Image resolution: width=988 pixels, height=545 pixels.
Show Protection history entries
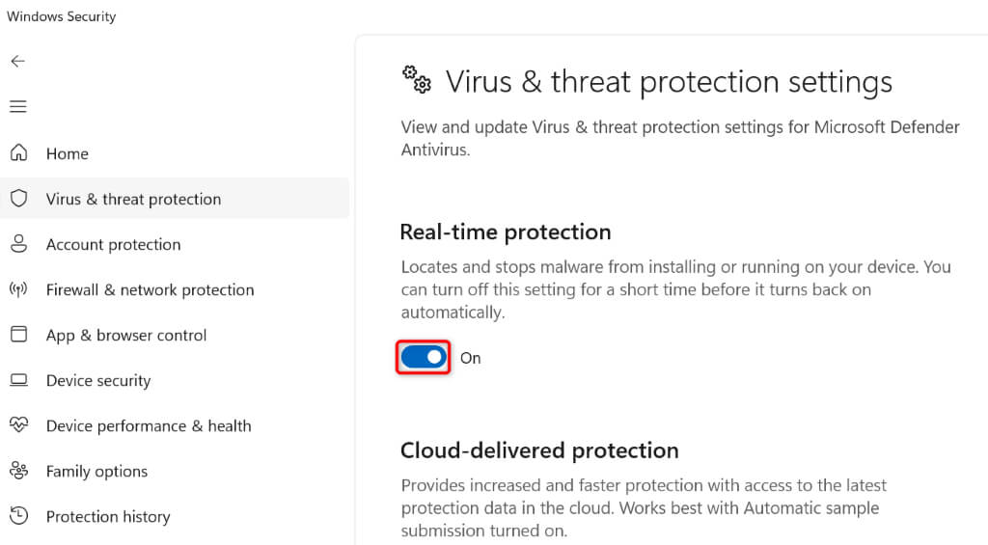point(108,516)
